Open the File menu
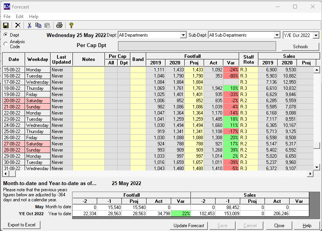This screenshot has width=322, height=231. 7,17
